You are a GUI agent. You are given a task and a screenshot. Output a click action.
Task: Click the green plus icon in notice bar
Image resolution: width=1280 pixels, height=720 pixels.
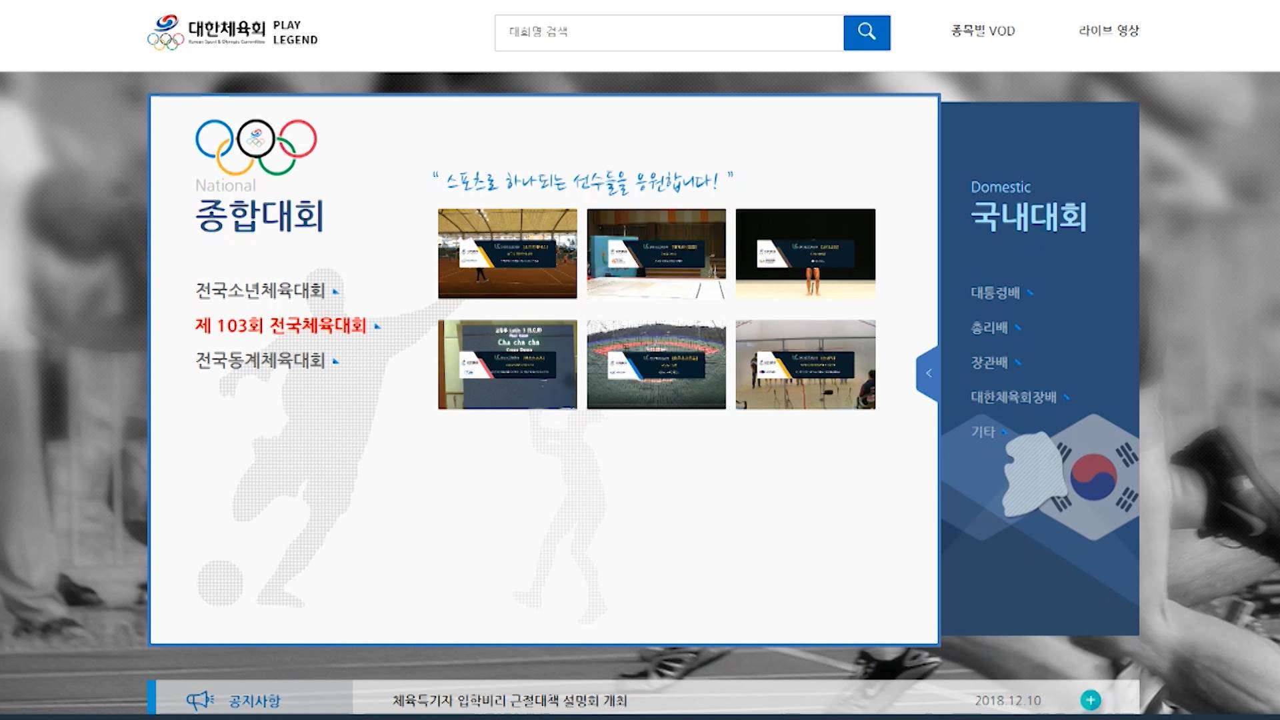[x=1090, y=700]
